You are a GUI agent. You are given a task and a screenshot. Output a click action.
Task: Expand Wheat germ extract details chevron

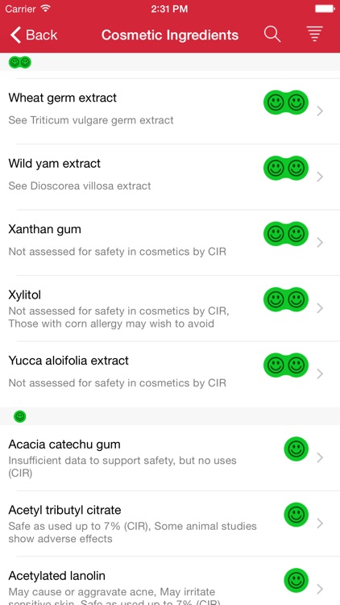[320, 111]
